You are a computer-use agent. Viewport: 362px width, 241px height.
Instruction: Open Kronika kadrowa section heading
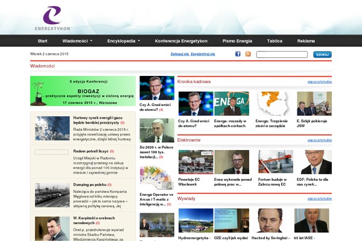pos(194,82)
